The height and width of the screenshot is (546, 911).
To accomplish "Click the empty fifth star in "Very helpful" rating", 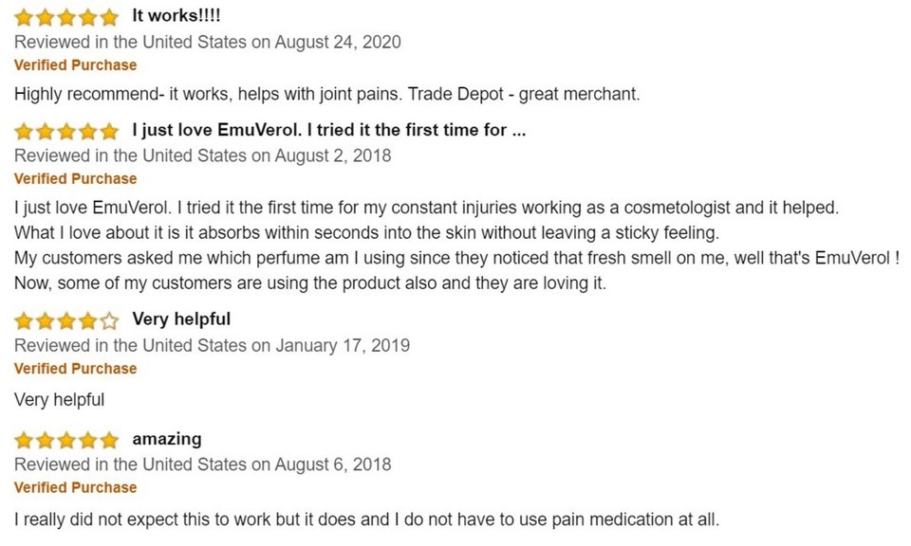I will pyautogui.click(x=108, y=320).
